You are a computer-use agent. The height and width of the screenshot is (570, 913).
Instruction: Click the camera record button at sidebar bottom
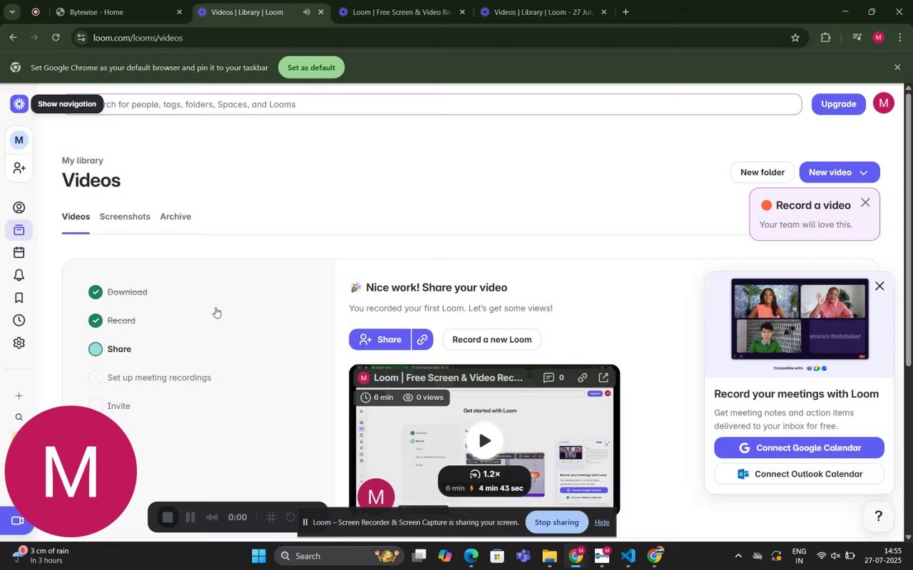17,521
